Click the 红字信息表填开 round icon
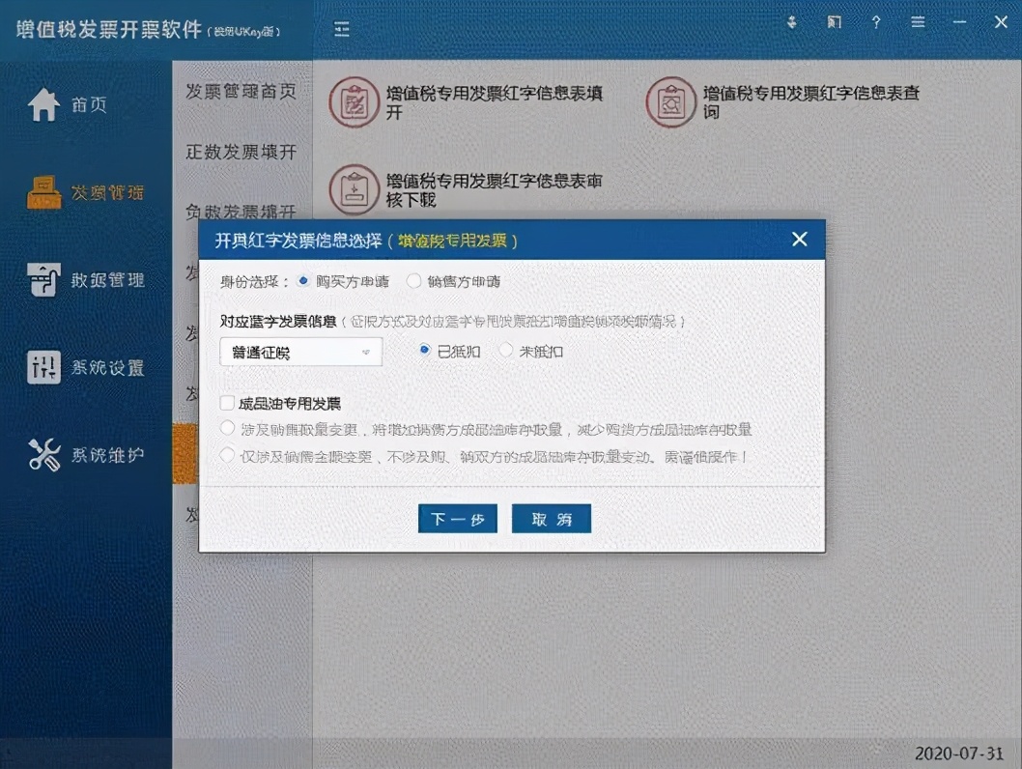Viewport: 1022px width, 769px height. (354, 102)
